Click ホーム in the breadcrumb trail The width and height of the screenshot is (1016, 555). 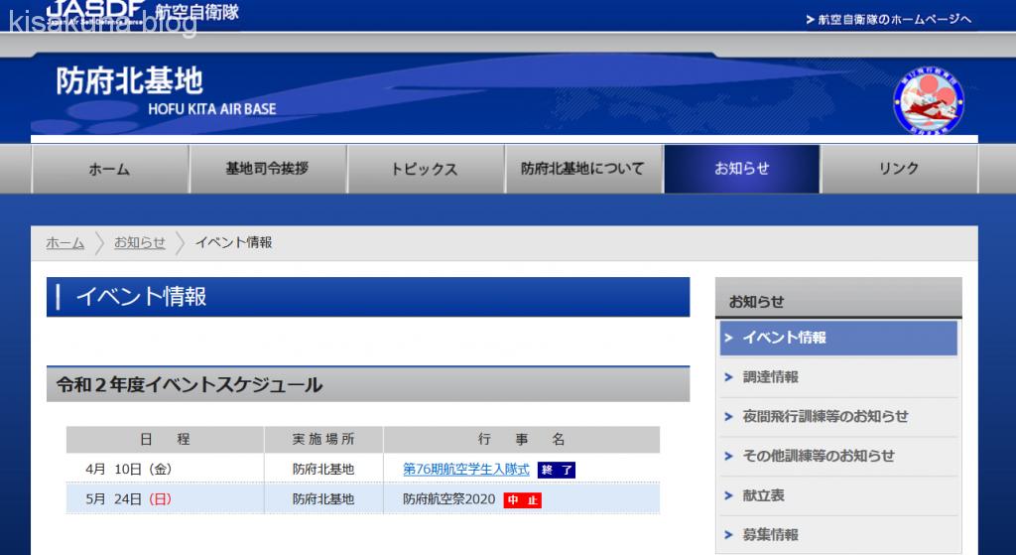(64, 242)
